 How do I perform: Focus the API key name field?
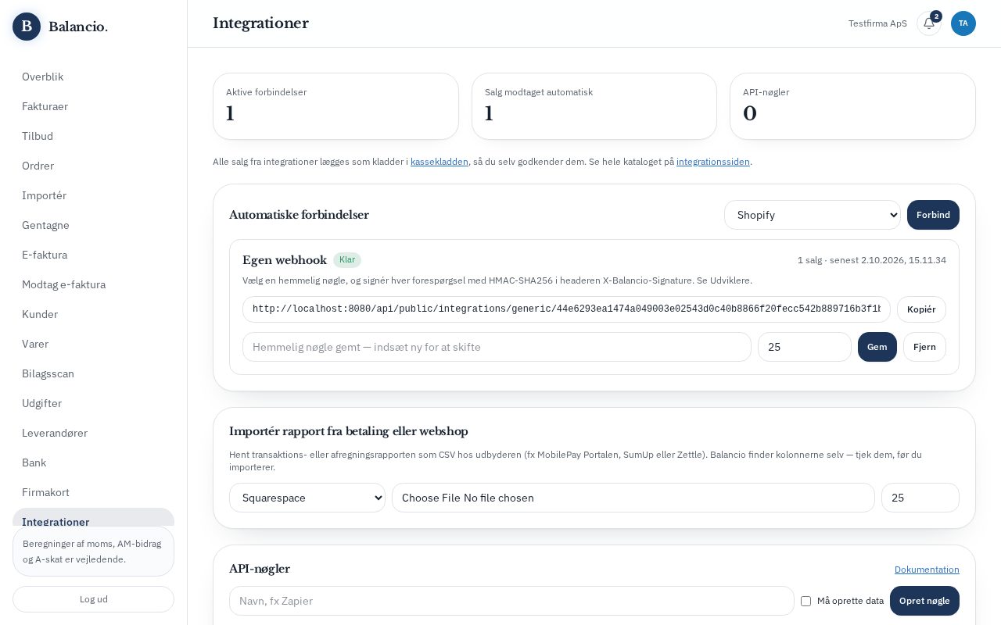(x=511, y=601)
